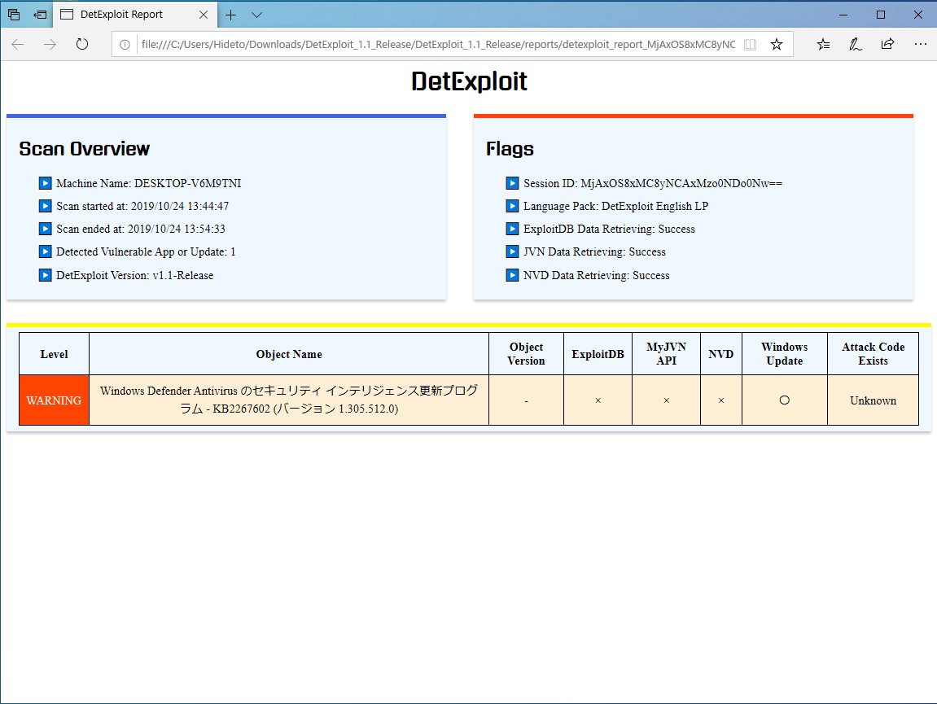This screenshot has height=704, width=937.
Task: Click the MyJVN API column header
Action: pos(666,354)
